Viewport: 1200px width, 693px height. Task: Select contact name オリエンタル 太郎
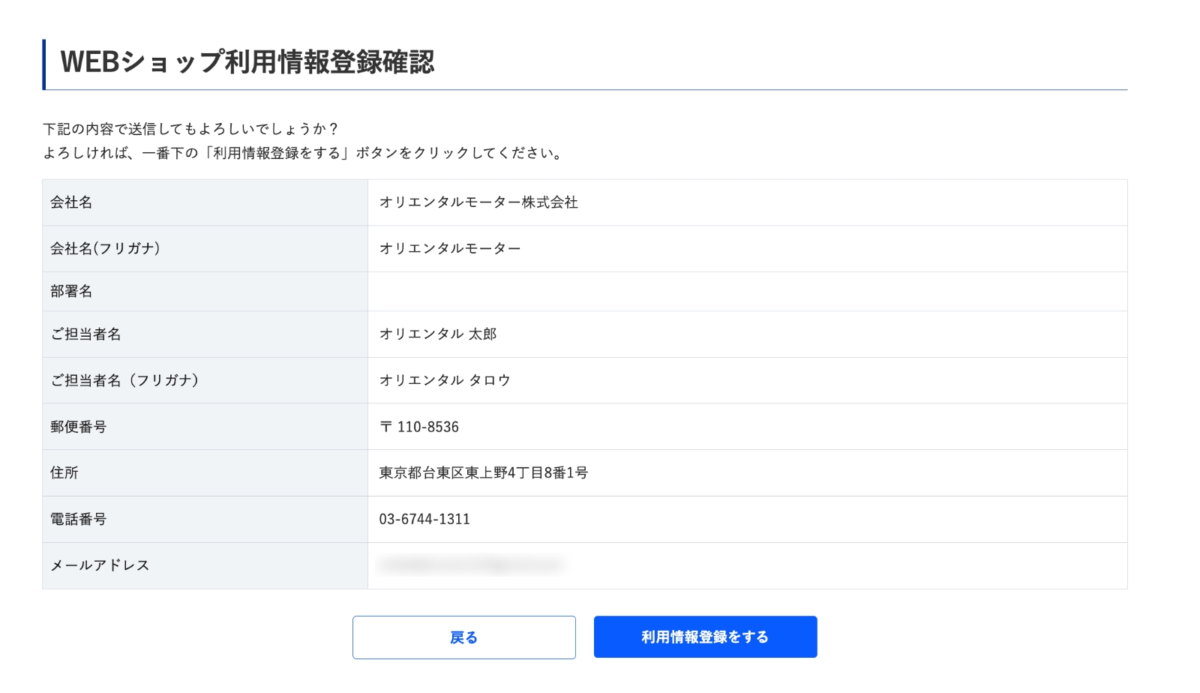[438, 334]
